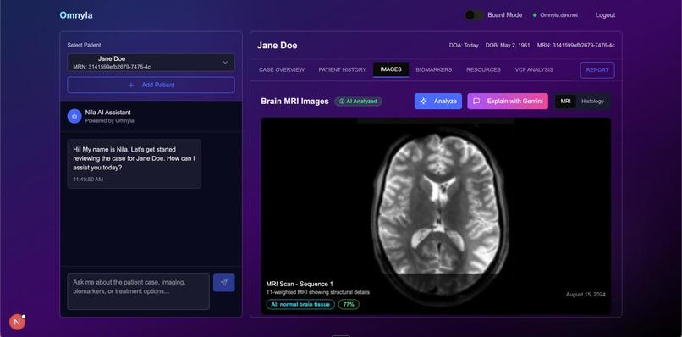This screenshot has width=682, height=337.
Task: Open the Case Overview tab
Action: pos(282,69)
